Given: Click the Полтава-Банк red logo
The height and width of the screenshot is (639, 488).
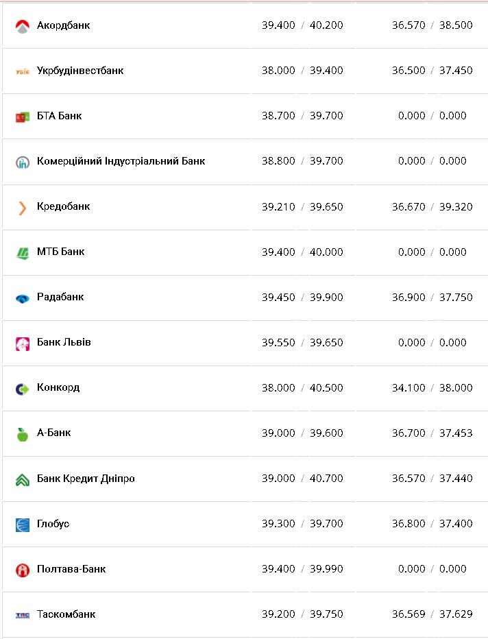Looking at the screenshot, I should click(23, 570).
